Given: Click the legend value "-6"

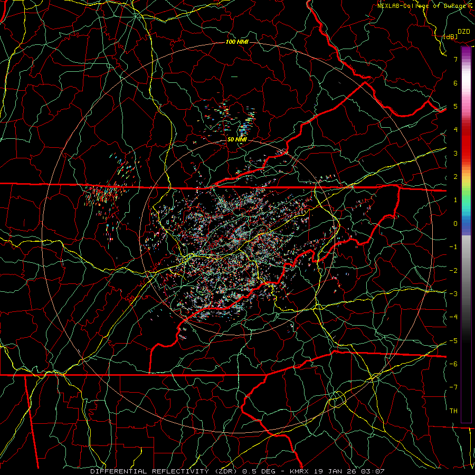Looking at the screenshot, I should click(453, 364).
